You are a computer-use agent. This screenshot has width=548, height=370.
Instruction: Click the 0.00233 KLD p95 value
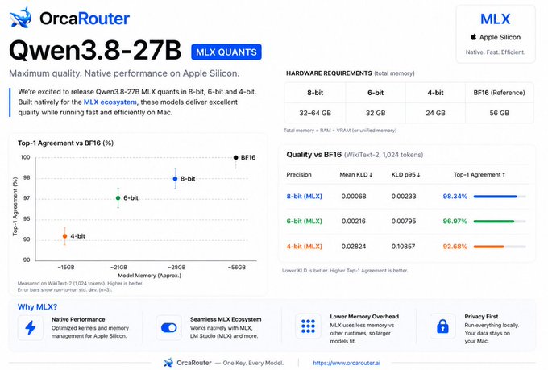[x=404, y=197]
